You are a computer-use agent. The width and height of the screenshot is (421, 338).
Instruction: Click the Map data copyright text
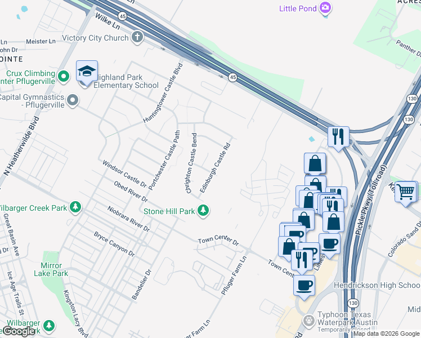(x=387, y=333)
